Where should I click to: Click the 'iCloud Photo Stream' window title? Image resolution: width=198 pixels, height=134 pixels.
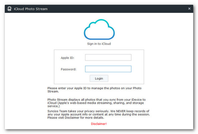(x=31, y=9)
